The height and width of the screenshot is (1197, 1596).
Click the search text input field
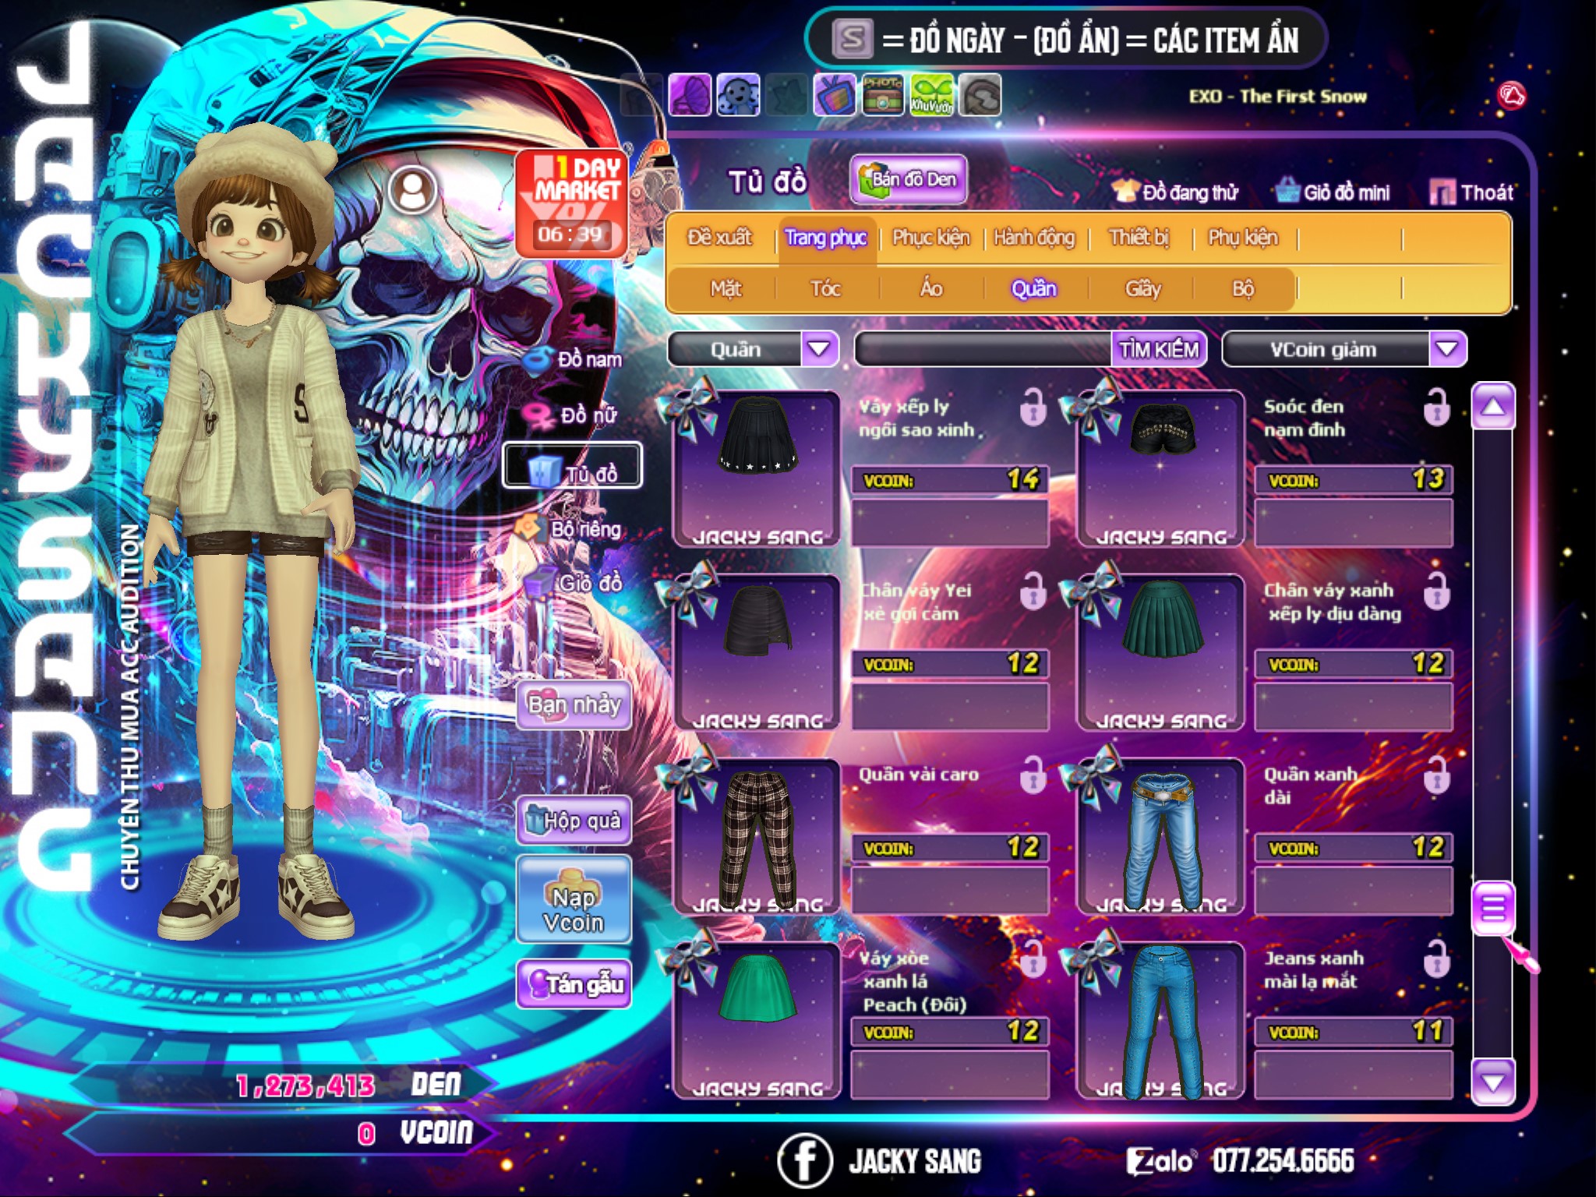click(x=983, y=348)
